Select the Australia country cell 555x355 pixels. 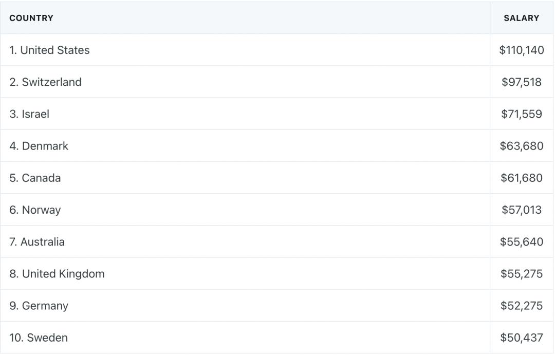pyautogui.click(x=37, y=241)
